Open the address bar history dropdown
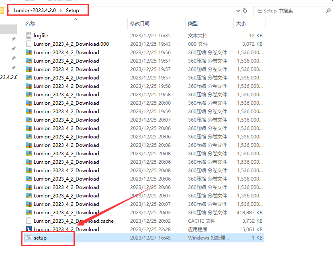Viewport: 333px width, 256px height. pyautogui.click(x=238, y=10)
